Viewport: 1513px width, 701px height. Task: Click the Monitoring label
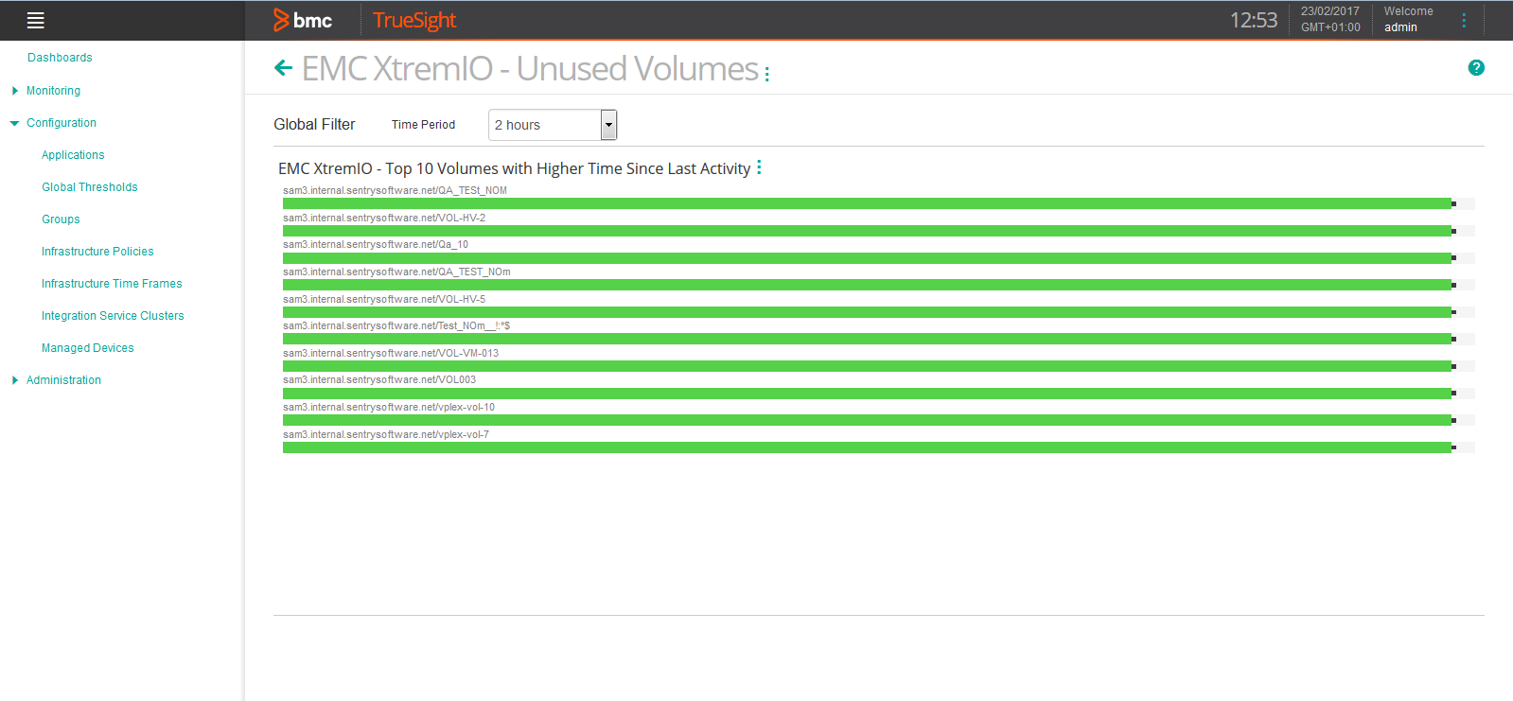pyautogui.click(x=53, y=91)
